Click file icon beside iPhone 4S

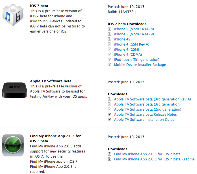[110, 39]
